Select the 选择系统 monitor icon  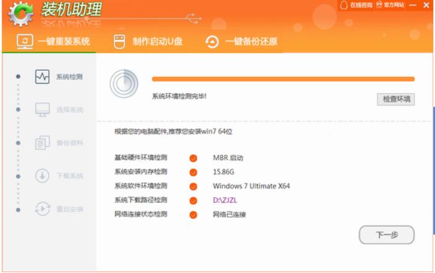[x=43, y=110]
